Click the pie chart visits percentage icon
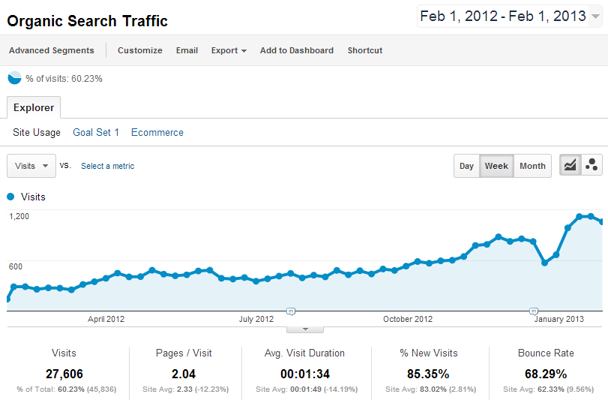 (14, 78)
